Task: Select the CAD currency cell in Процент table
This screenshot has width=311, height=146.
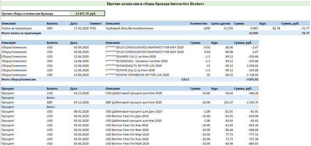Action: [x=50, y=93]
